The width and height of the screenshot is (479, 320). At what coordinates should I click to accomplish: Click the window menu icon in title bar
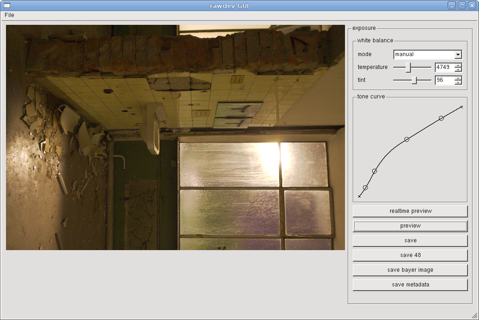tap(7, 6)
